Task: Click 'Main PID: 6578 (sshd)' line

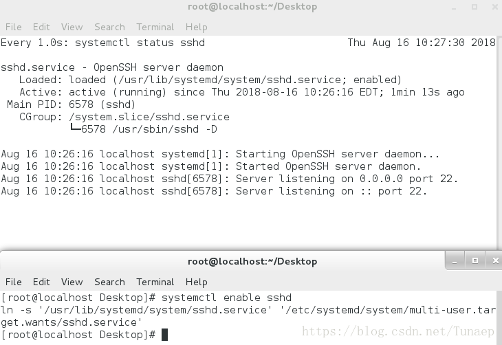Action: tap(71, 104)
